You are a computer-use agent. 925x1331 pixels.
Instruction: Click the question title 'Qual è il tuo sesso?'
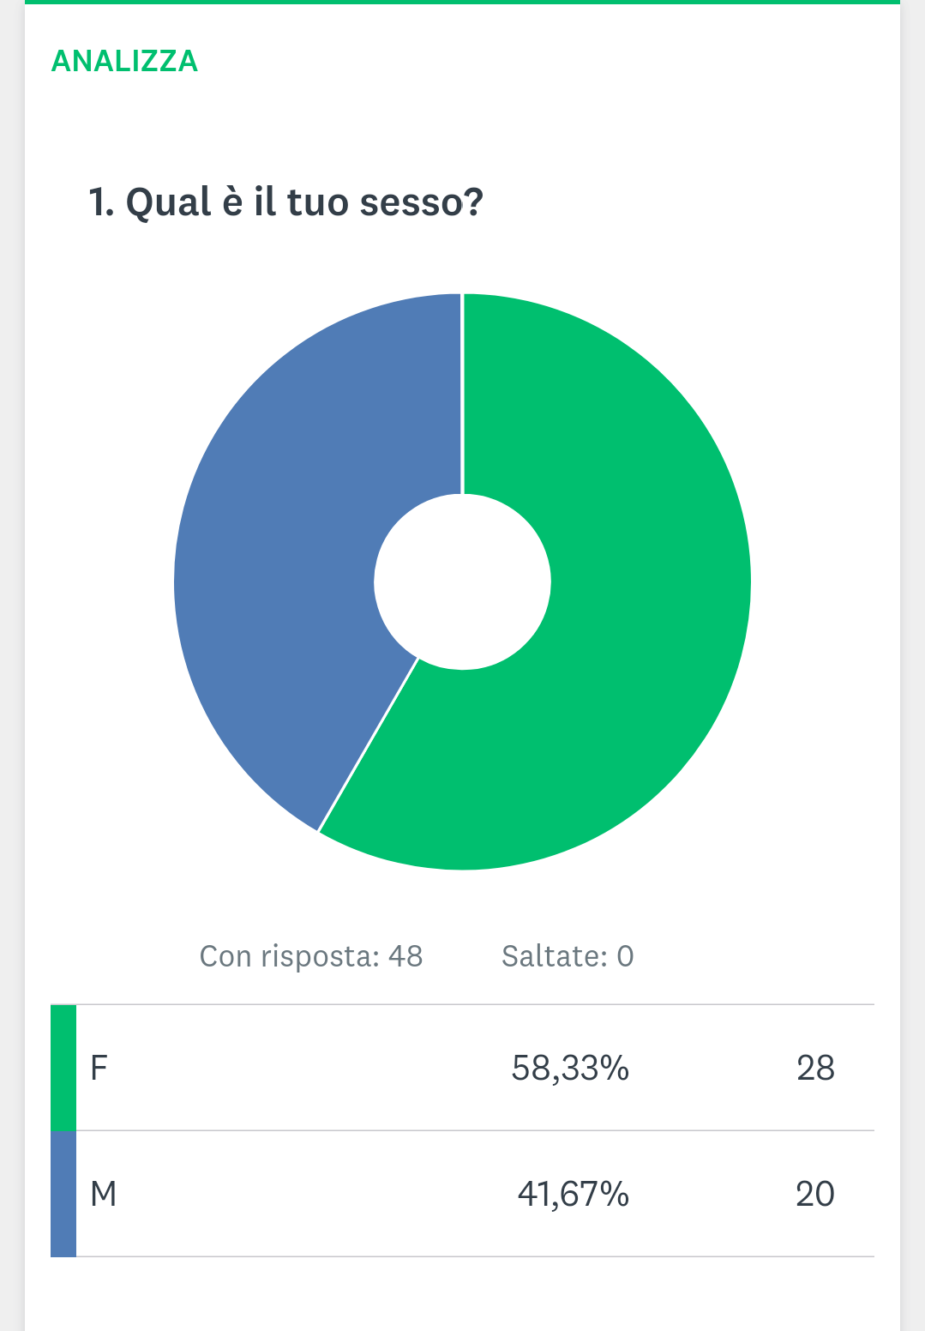(286, 202)
